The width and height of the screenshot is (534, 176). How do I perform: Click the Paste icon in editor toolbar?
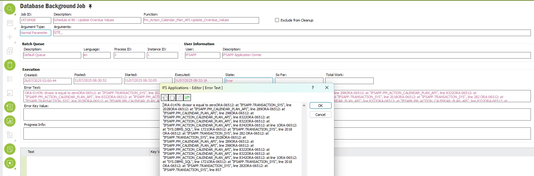coord(180,98)
